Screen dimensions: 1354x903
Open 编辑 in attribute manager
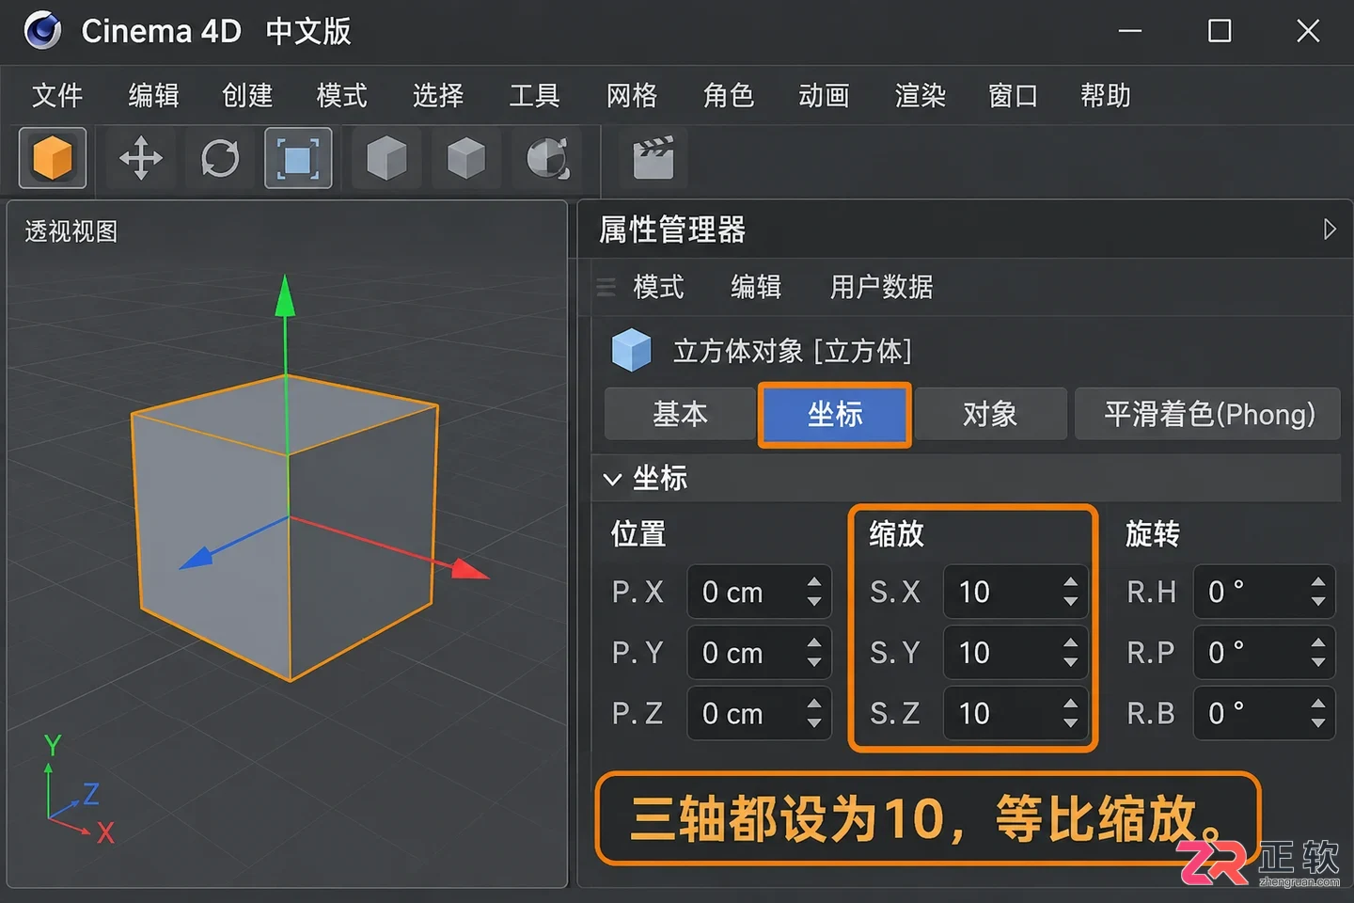756,287
